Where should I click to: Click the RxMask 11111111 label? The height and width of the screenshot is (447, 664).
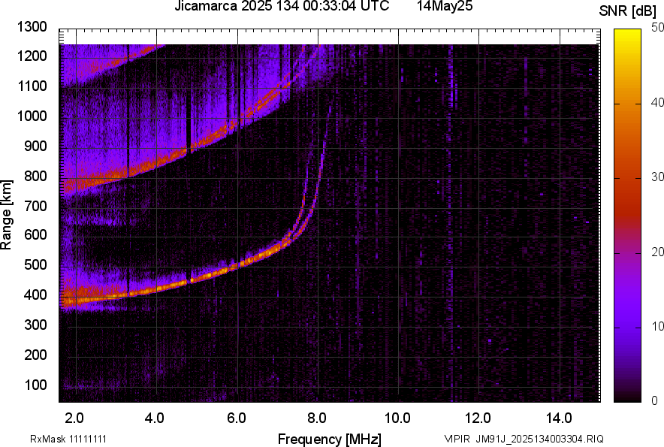[68, 439]
